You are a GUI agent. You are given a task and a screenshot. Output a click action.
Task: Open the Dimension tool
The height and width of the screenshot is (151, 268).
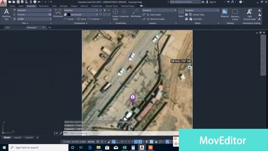[58, 13]
